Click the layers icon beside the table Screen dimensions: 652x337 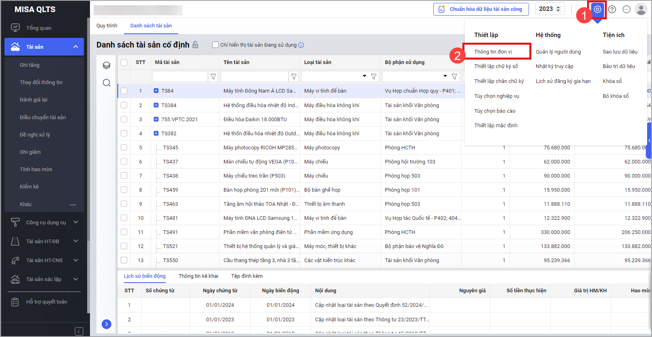(107, 65)
